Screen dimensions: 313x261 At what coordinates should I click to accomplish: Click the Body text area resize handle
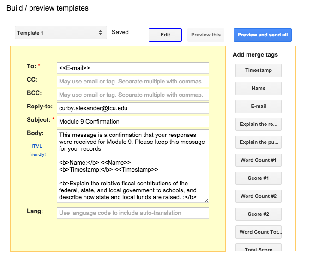[x=207, y=201]
